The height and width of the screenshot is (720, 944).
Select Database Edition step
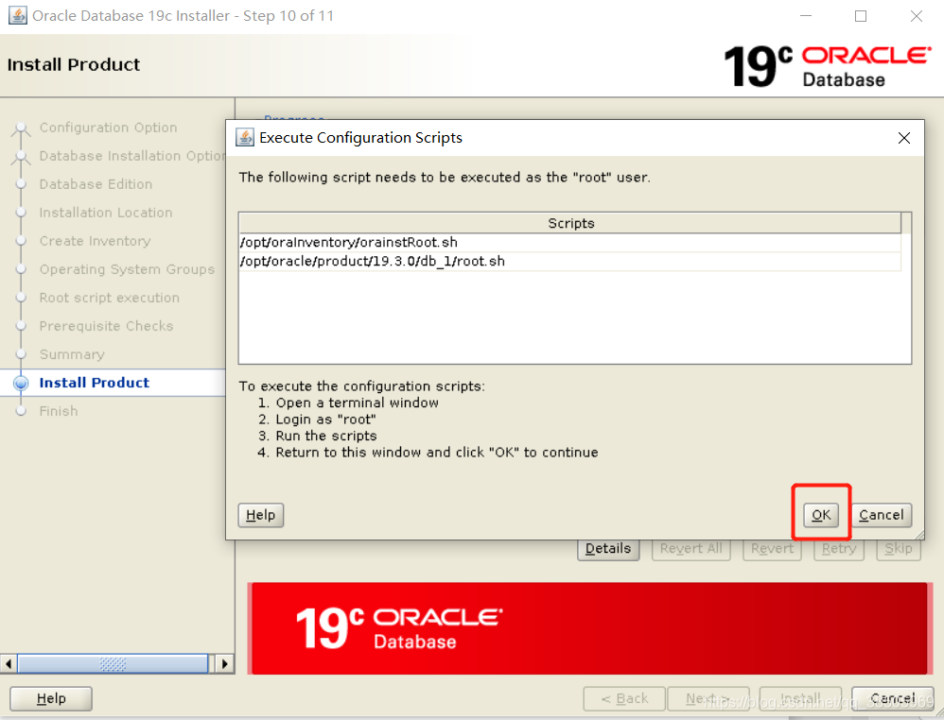click(96, 184)
